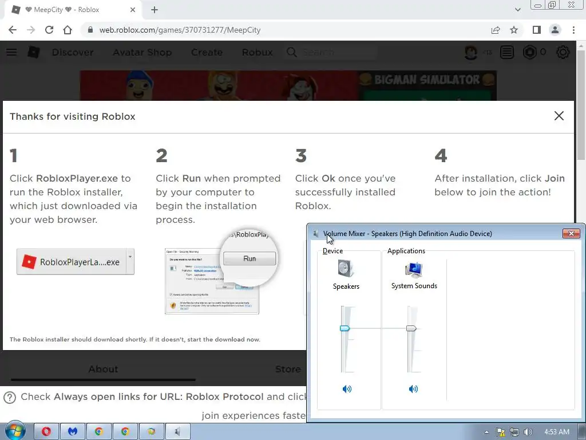Show hidden system tray icons
This screenshot has height=440, width=586.
[486, 432]
